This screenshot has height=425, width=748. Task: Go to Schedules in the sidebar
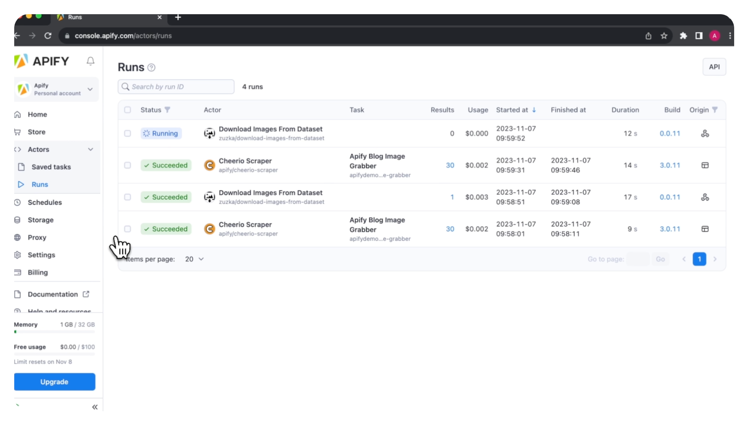coord(45,203)
